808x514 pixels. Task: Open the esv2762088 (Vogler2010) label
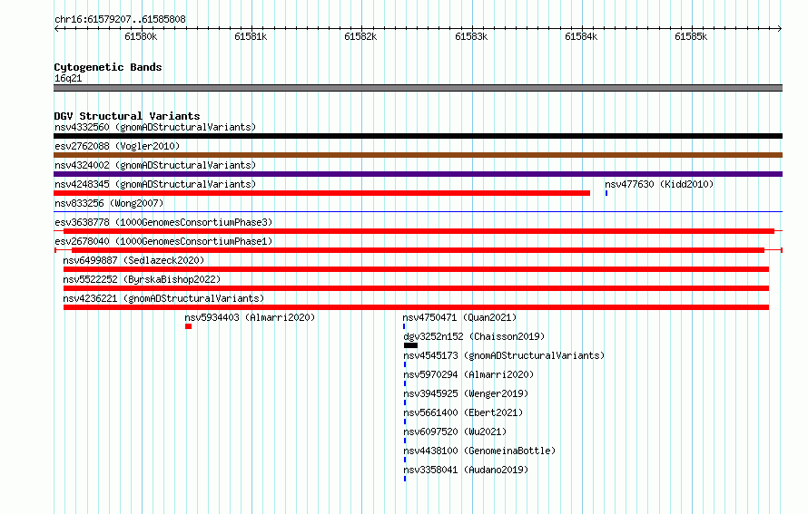pyautogui.click(x=117, y=146)
